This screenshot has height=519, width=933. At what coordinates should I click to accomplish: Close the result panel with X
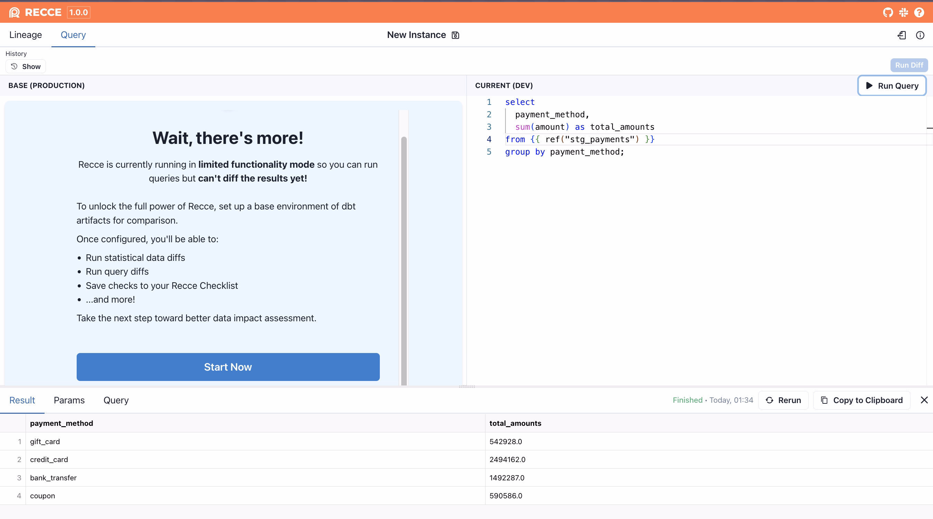[924, 400]
